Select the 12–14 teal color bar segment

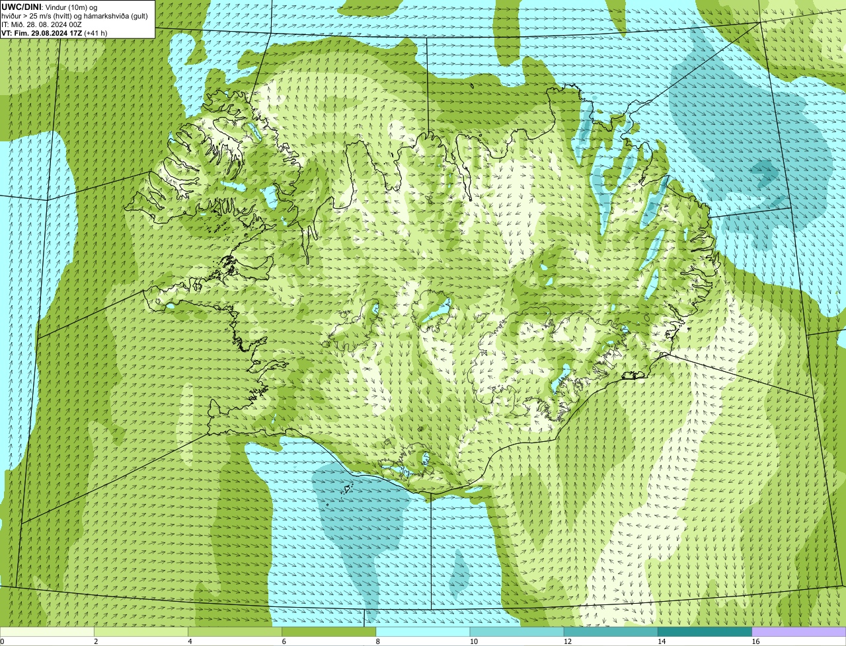(611, 632)
